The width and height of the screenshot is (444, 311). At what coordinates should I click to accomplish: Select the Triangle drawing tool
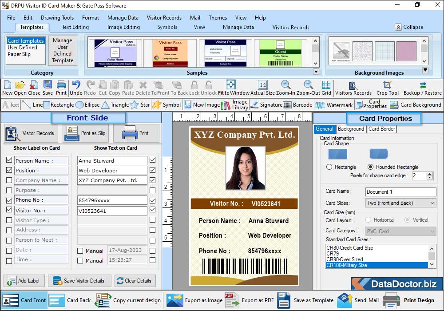pyautogui.click(x=115, y=105)
